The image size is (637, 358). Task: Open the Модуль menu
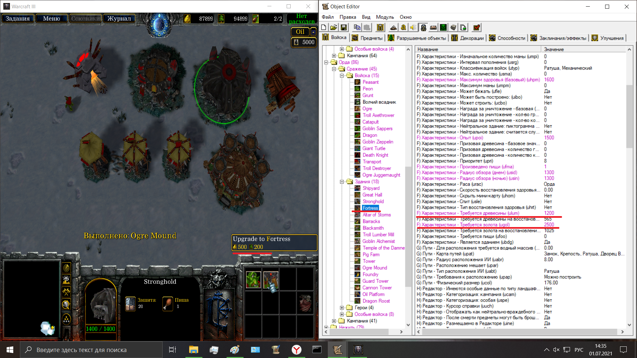click(385, 17)
